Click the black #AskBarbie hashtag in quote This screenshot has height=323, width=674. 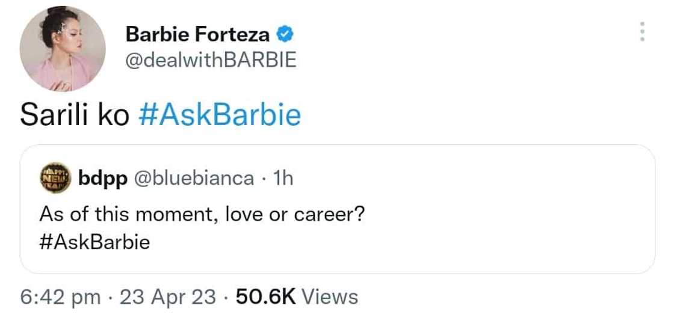94,242
